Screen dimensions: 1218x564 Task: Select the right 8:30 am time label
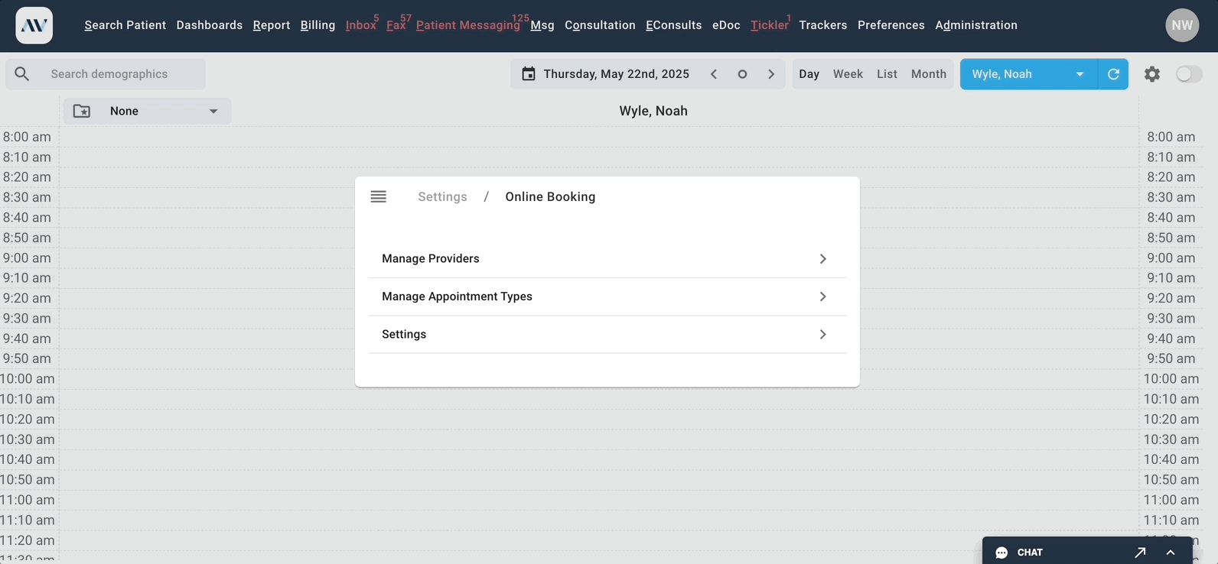point(1171,197)
